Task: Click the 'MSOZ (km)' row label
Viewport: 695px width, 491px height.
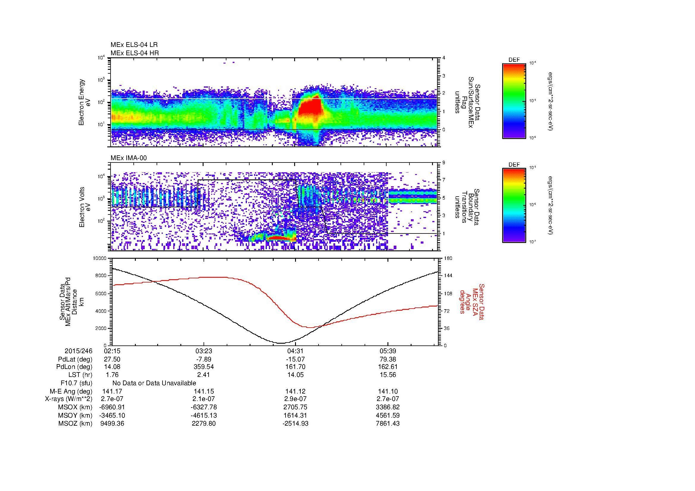Action: [x=75, y=424]
